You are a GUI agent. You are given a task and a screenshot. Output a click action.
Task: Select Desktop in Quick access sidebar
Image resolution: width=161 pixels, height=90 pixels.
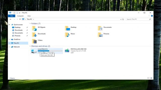tap(18, 27)
